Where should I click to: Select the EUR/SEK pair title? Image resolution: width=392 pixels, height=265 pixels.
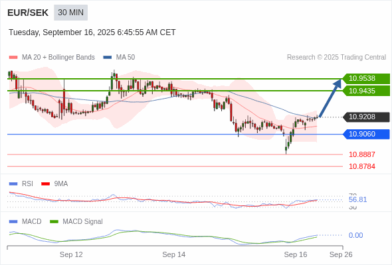pyautogui.click(x=28, y=13)
